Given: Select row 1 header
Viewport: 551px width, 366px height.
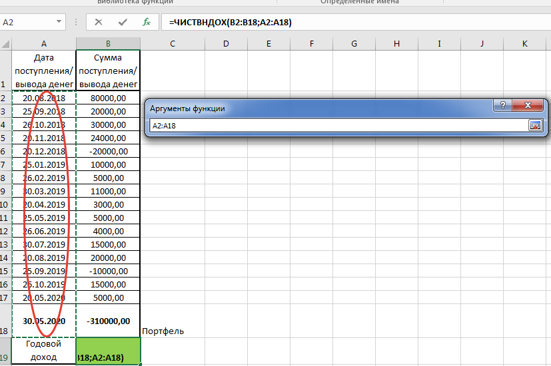Looking at the screenshot, I should (5, 71).
